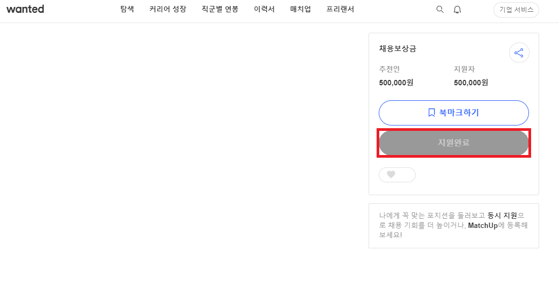Click the gray 지원완료 button
Viewport: 559px width, 295px height.
click(453, 143)
